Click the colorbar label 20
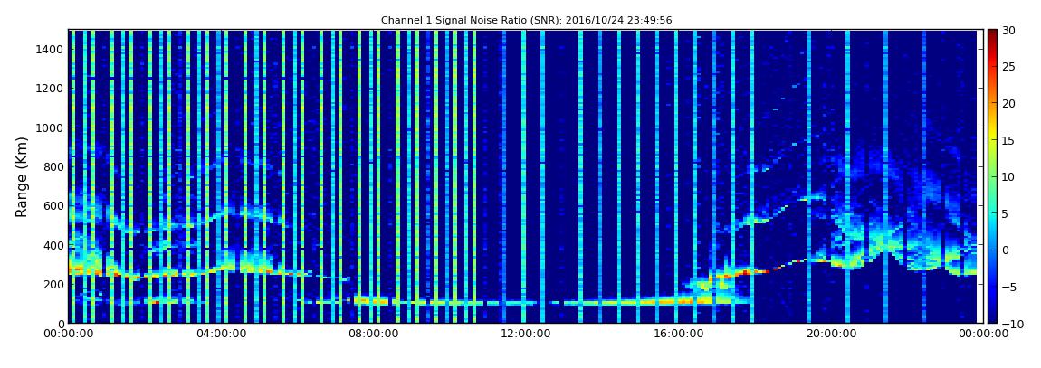 tap(1009, 103)
